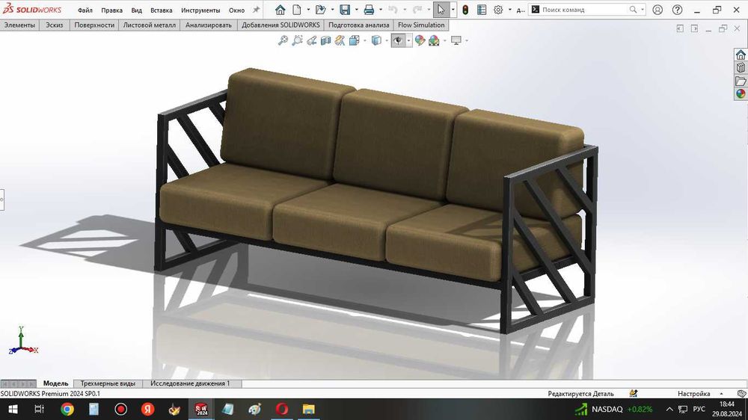Open the Окно menu

(236, 10)
